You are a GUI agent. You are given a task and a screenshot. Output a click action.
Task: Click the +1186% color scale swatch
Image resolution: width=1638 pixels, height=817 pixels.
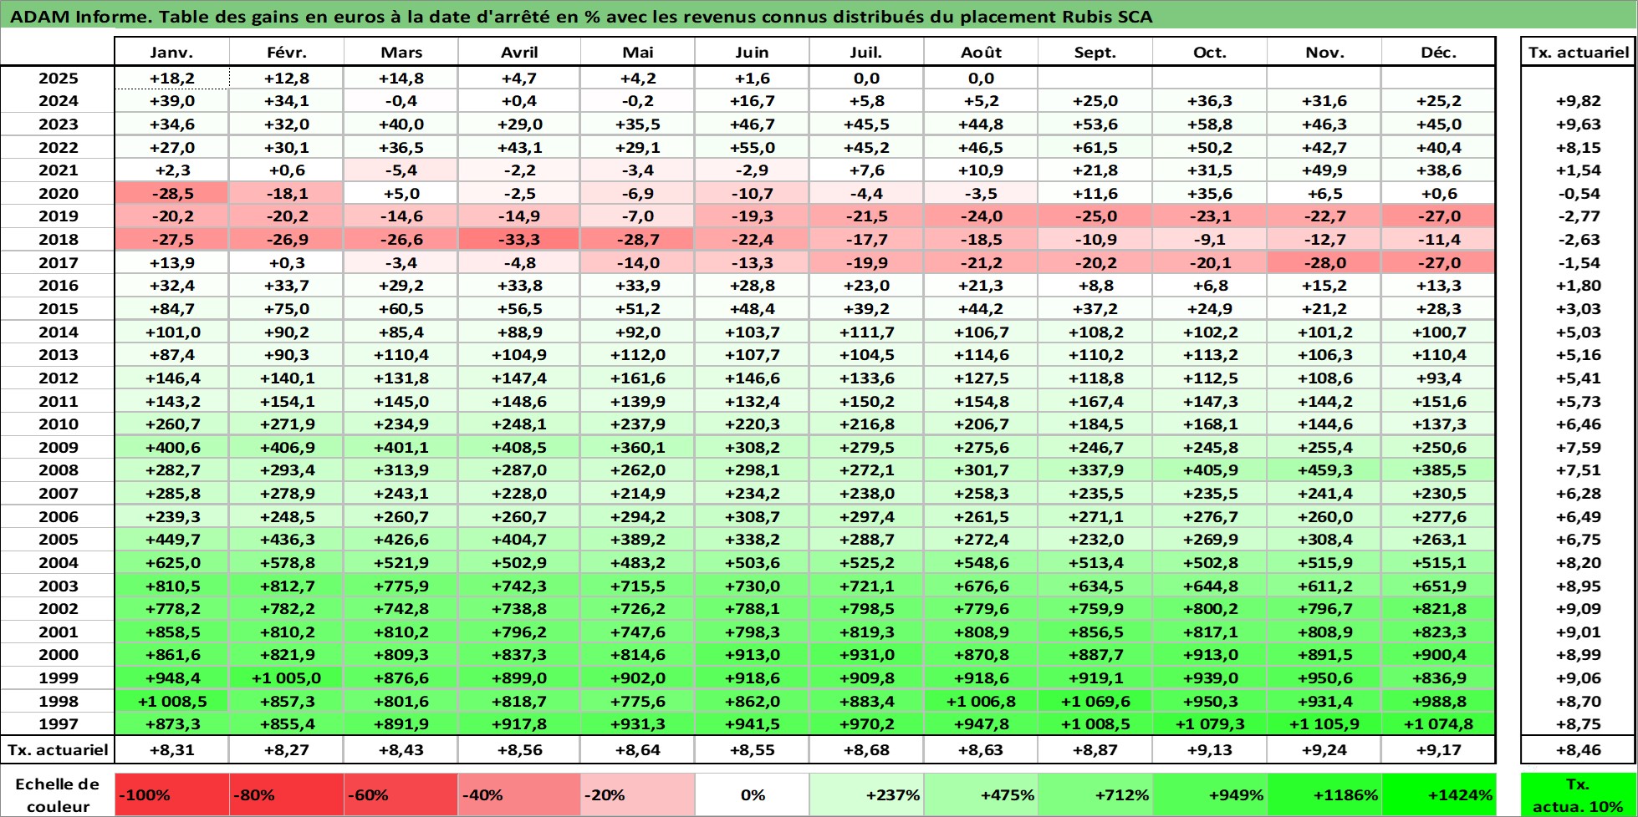[1324, 795]
